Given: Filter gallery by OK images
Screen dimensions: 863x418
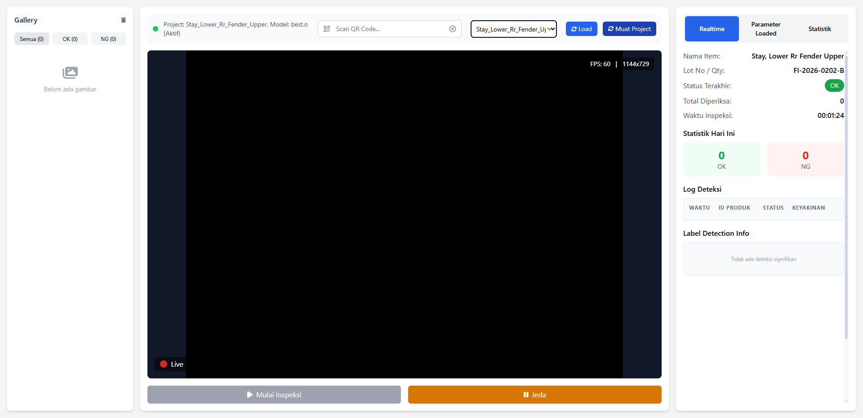Looking at the screenshot, I should click(x=70, y=39).
